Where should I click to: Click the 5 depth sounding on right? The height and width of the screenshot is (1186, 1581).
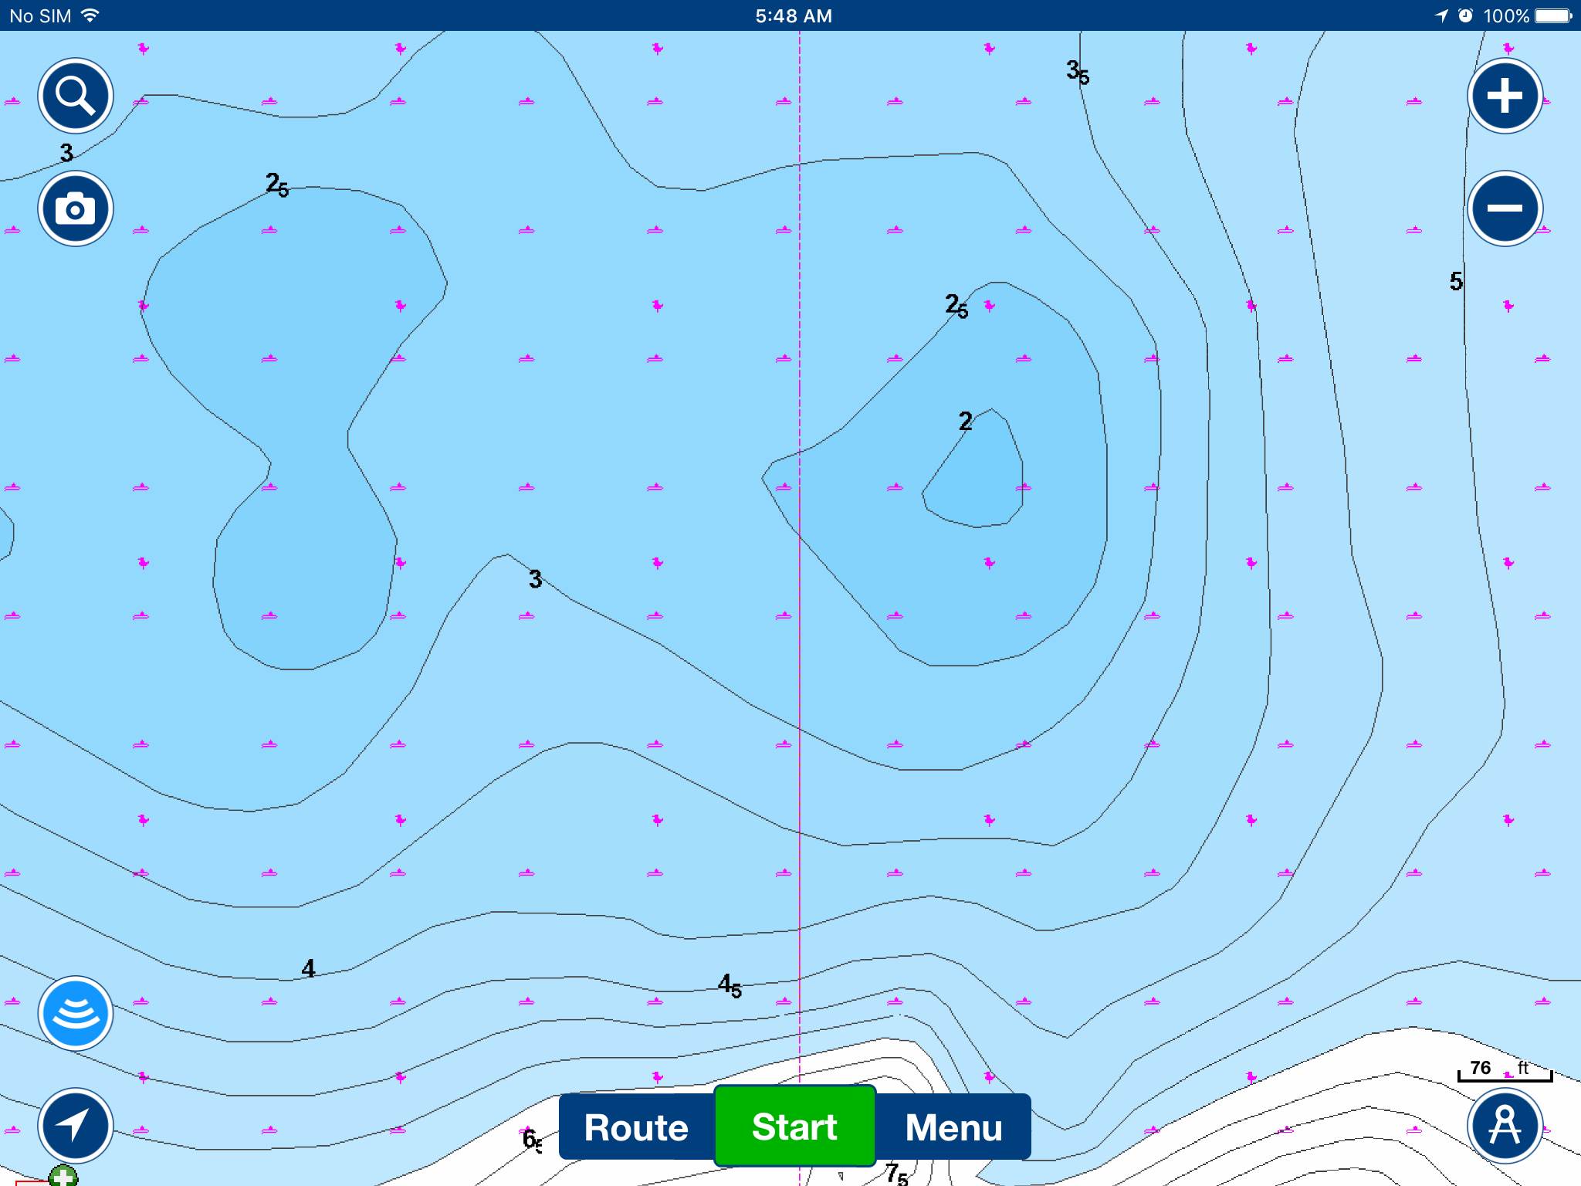1456,282
